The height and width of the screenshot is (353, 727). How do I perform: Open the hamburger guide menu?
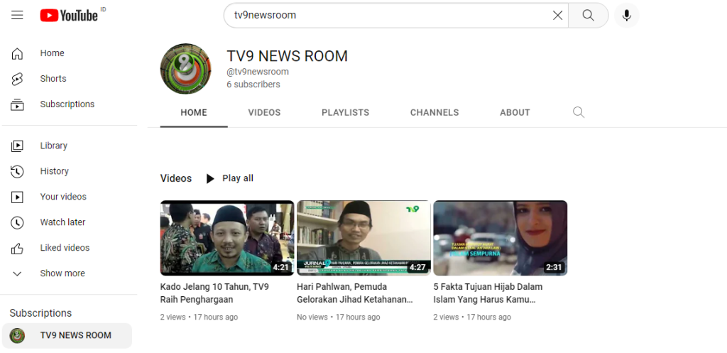coord(17,16)
